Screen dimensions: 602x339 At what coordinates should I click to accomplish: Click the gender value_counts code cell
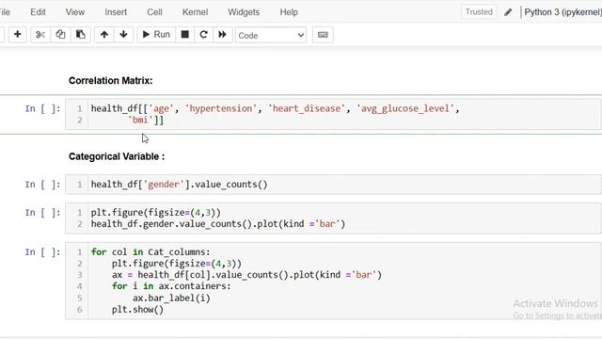coord(332,185)
